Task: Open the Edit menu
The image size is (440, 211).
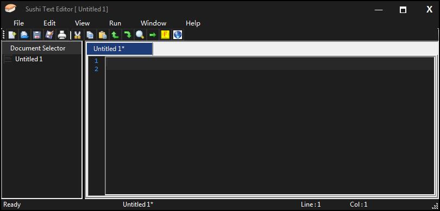Action: pyautogui.click(x=49, y=23)
